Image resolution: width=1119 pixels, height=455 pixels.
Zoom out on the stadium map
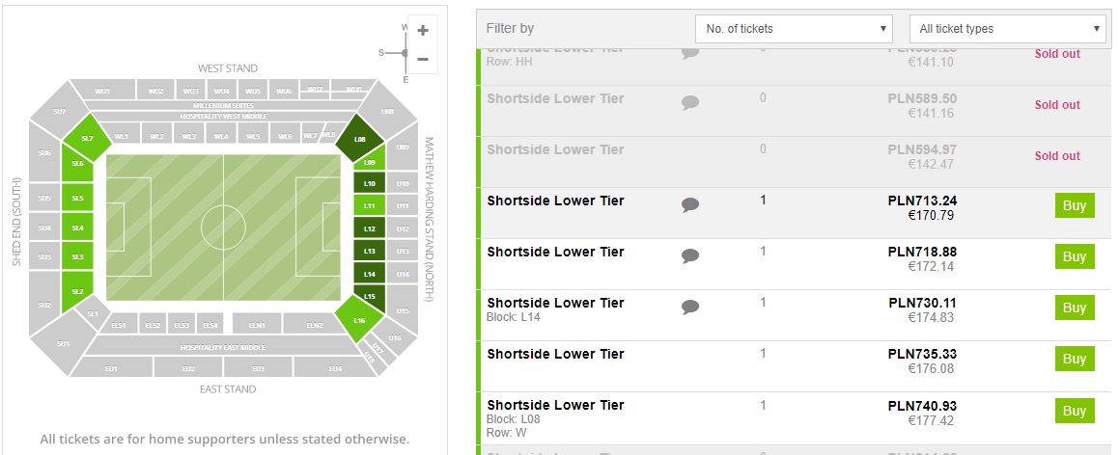pos(422,60)
